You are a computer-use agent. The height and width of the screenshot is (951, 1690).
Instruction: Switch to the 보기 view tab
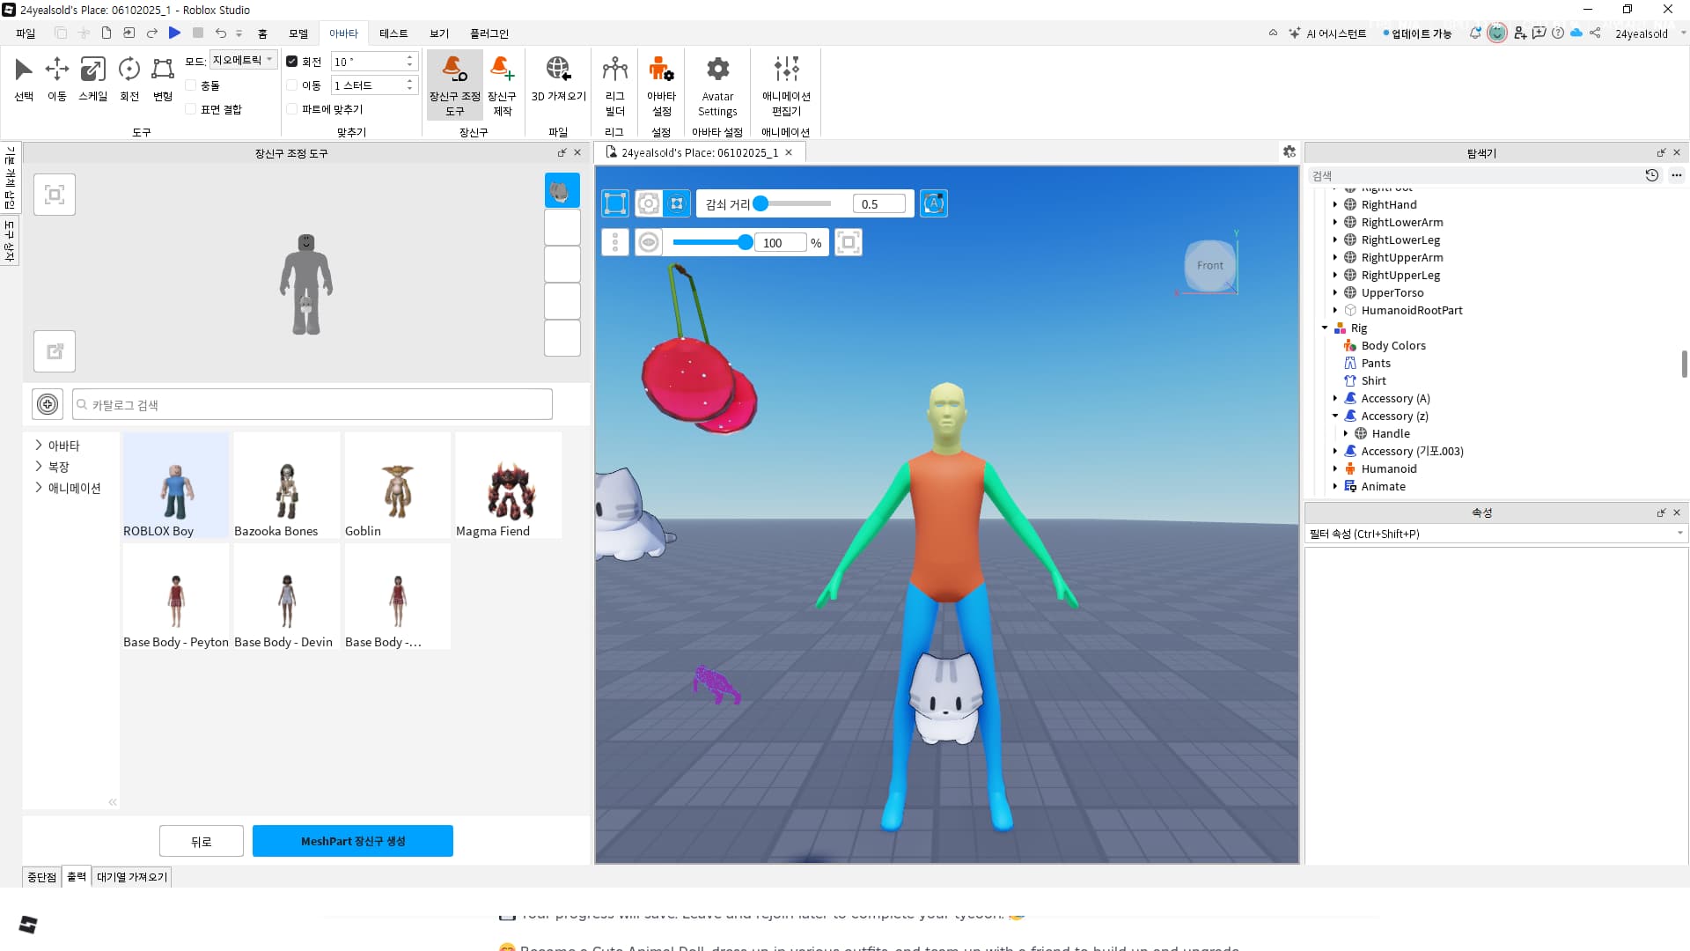coord(439,33)
